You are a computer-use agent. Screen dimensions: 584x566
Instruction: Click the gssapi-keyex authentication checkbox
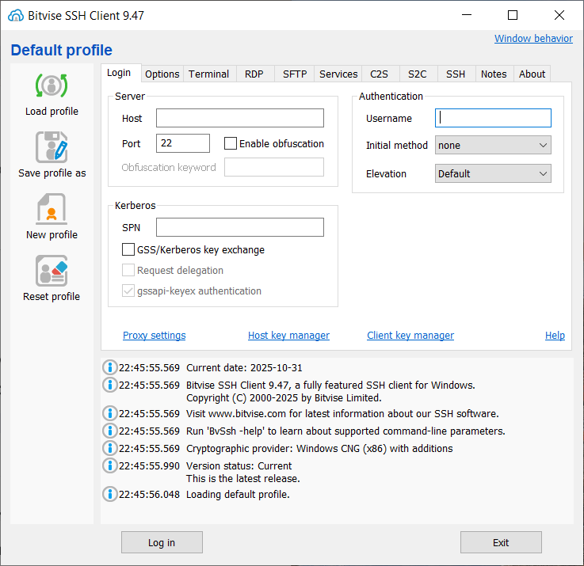pos(128,291)
